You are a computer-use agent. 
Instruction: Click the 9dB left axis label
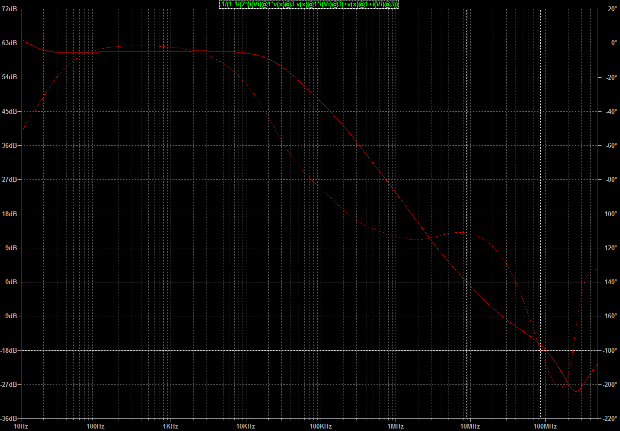pos(11,248)
